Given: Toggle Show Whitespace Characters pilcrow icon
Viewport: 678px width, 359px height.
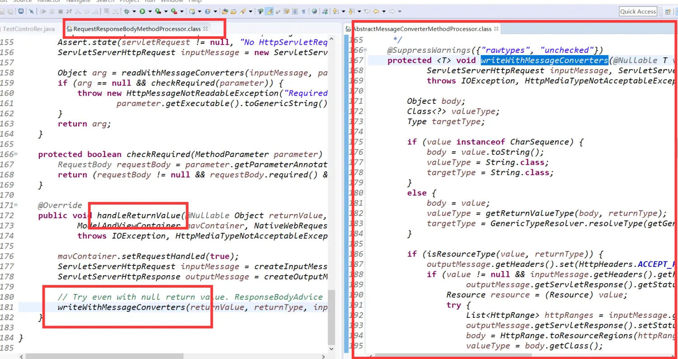Looking at the screenshot, I should coord(304,11).
